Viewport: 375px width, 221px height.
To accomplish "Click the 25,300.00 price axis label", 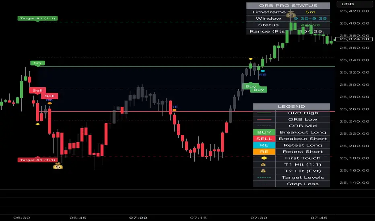I will [354, 84].
